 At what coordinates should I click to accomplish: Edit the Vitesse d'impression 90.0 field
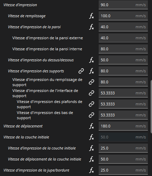123,5
